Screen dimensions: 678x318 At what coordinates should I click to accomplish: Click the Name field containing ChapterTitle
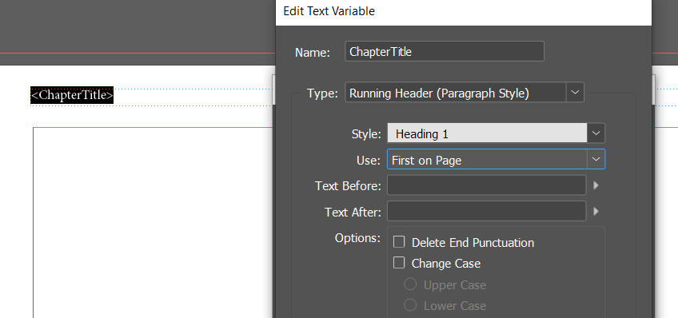[444, 51]
